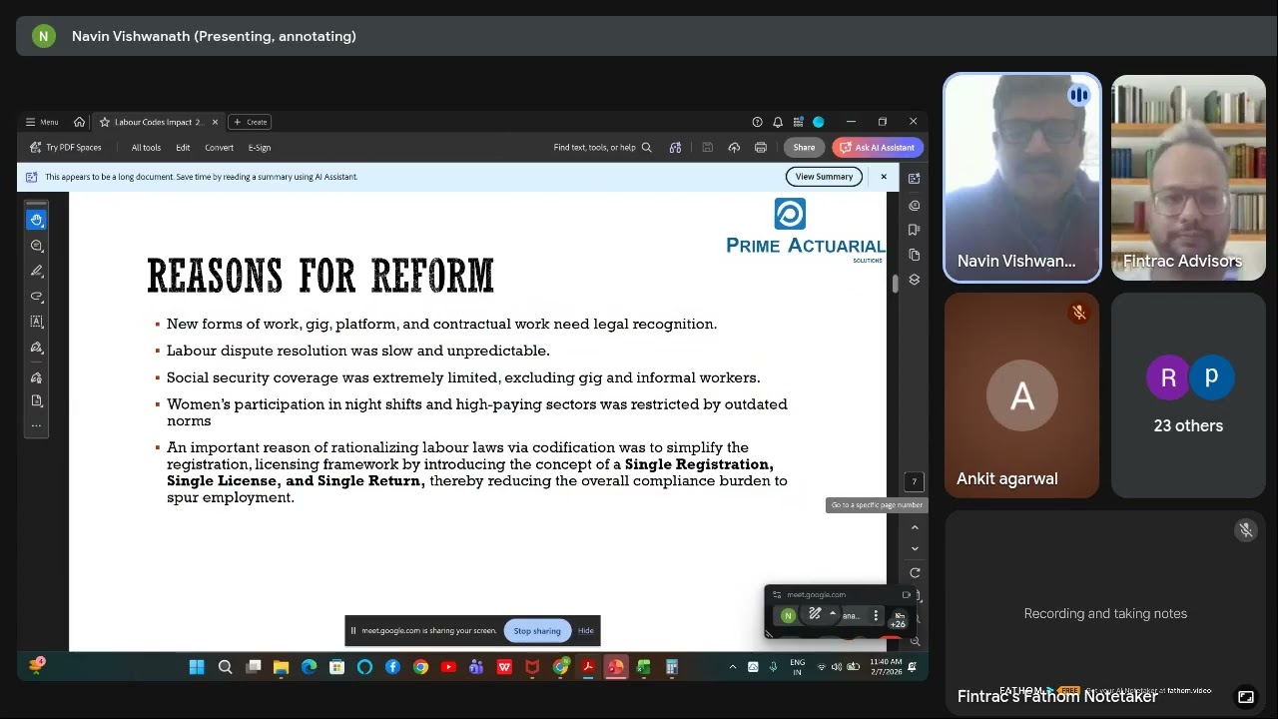Select the Add text box tool
1278x719 pixels.
coord(37,322)
